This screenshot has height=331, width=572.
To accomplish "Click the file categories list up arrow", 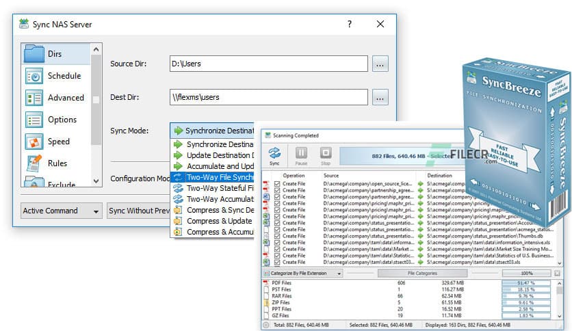I will tap(560, 283).
